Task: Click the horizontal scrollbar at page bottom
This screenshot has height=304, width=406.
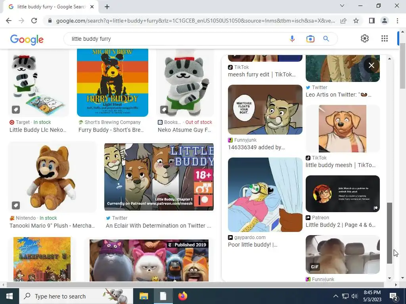Action: click(x=195, y=285)
